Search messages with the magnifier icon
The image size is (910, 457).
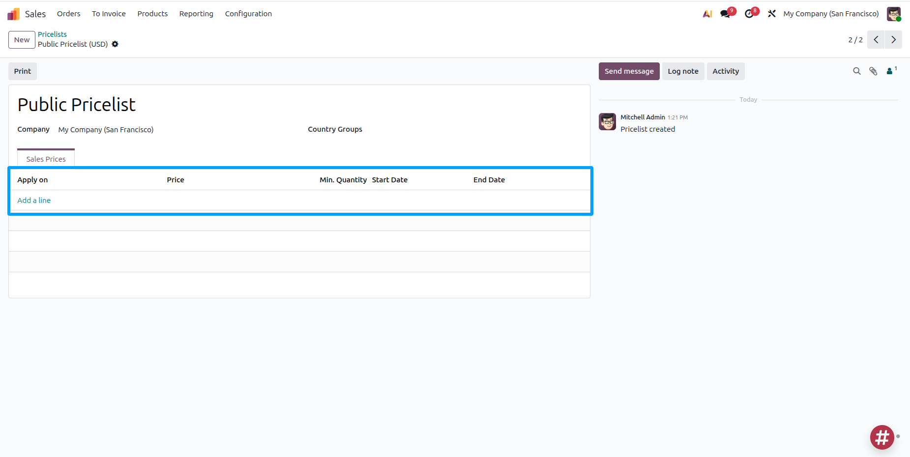856,71
